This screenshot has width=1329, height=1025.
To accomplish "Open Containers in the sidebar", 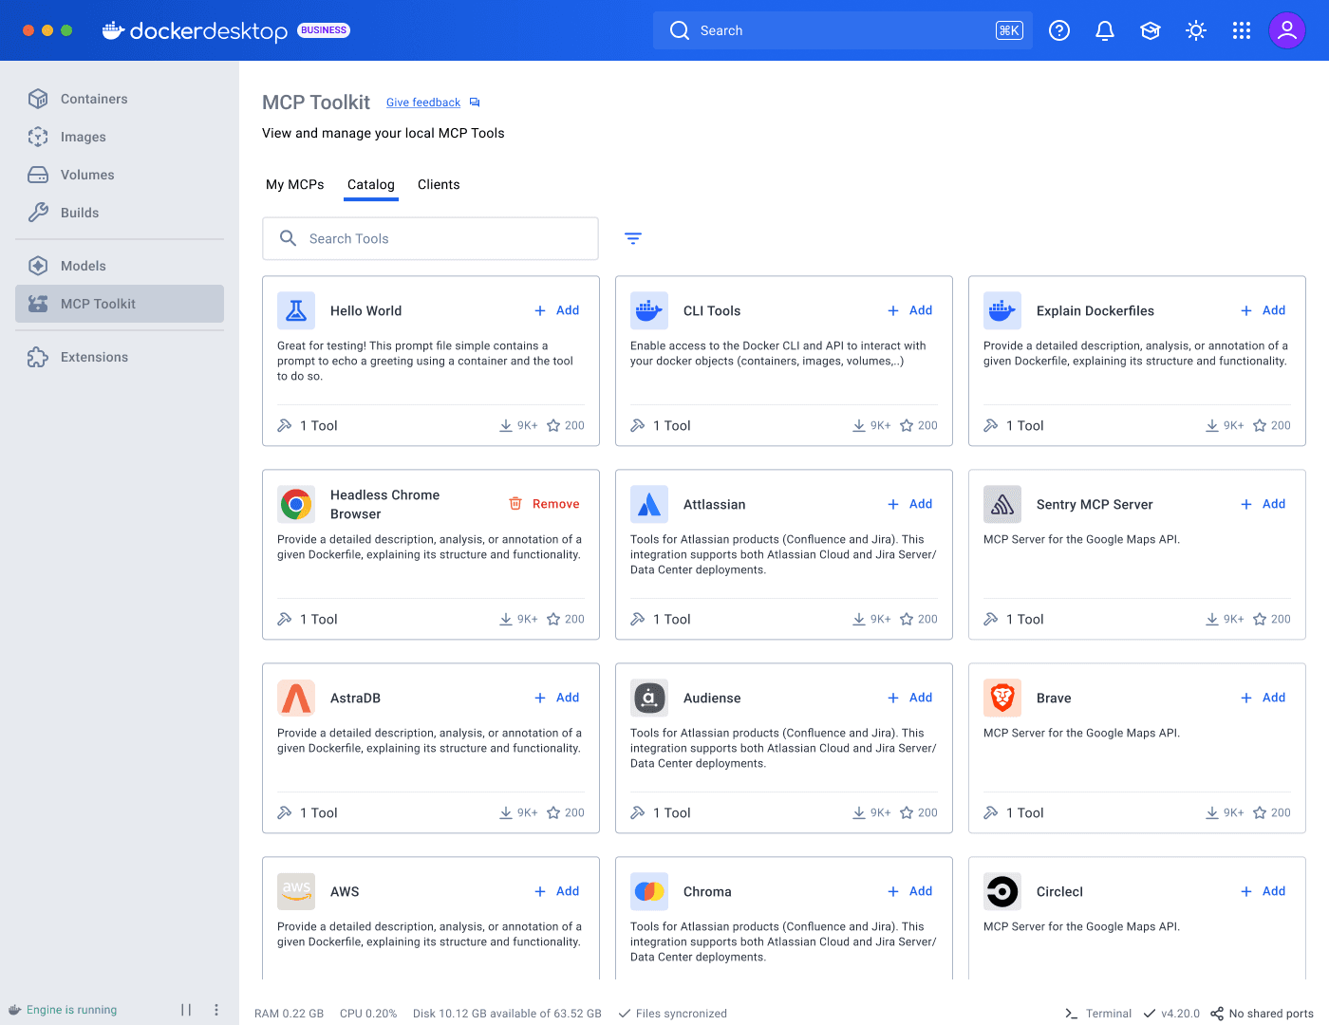I will (94, 99).
